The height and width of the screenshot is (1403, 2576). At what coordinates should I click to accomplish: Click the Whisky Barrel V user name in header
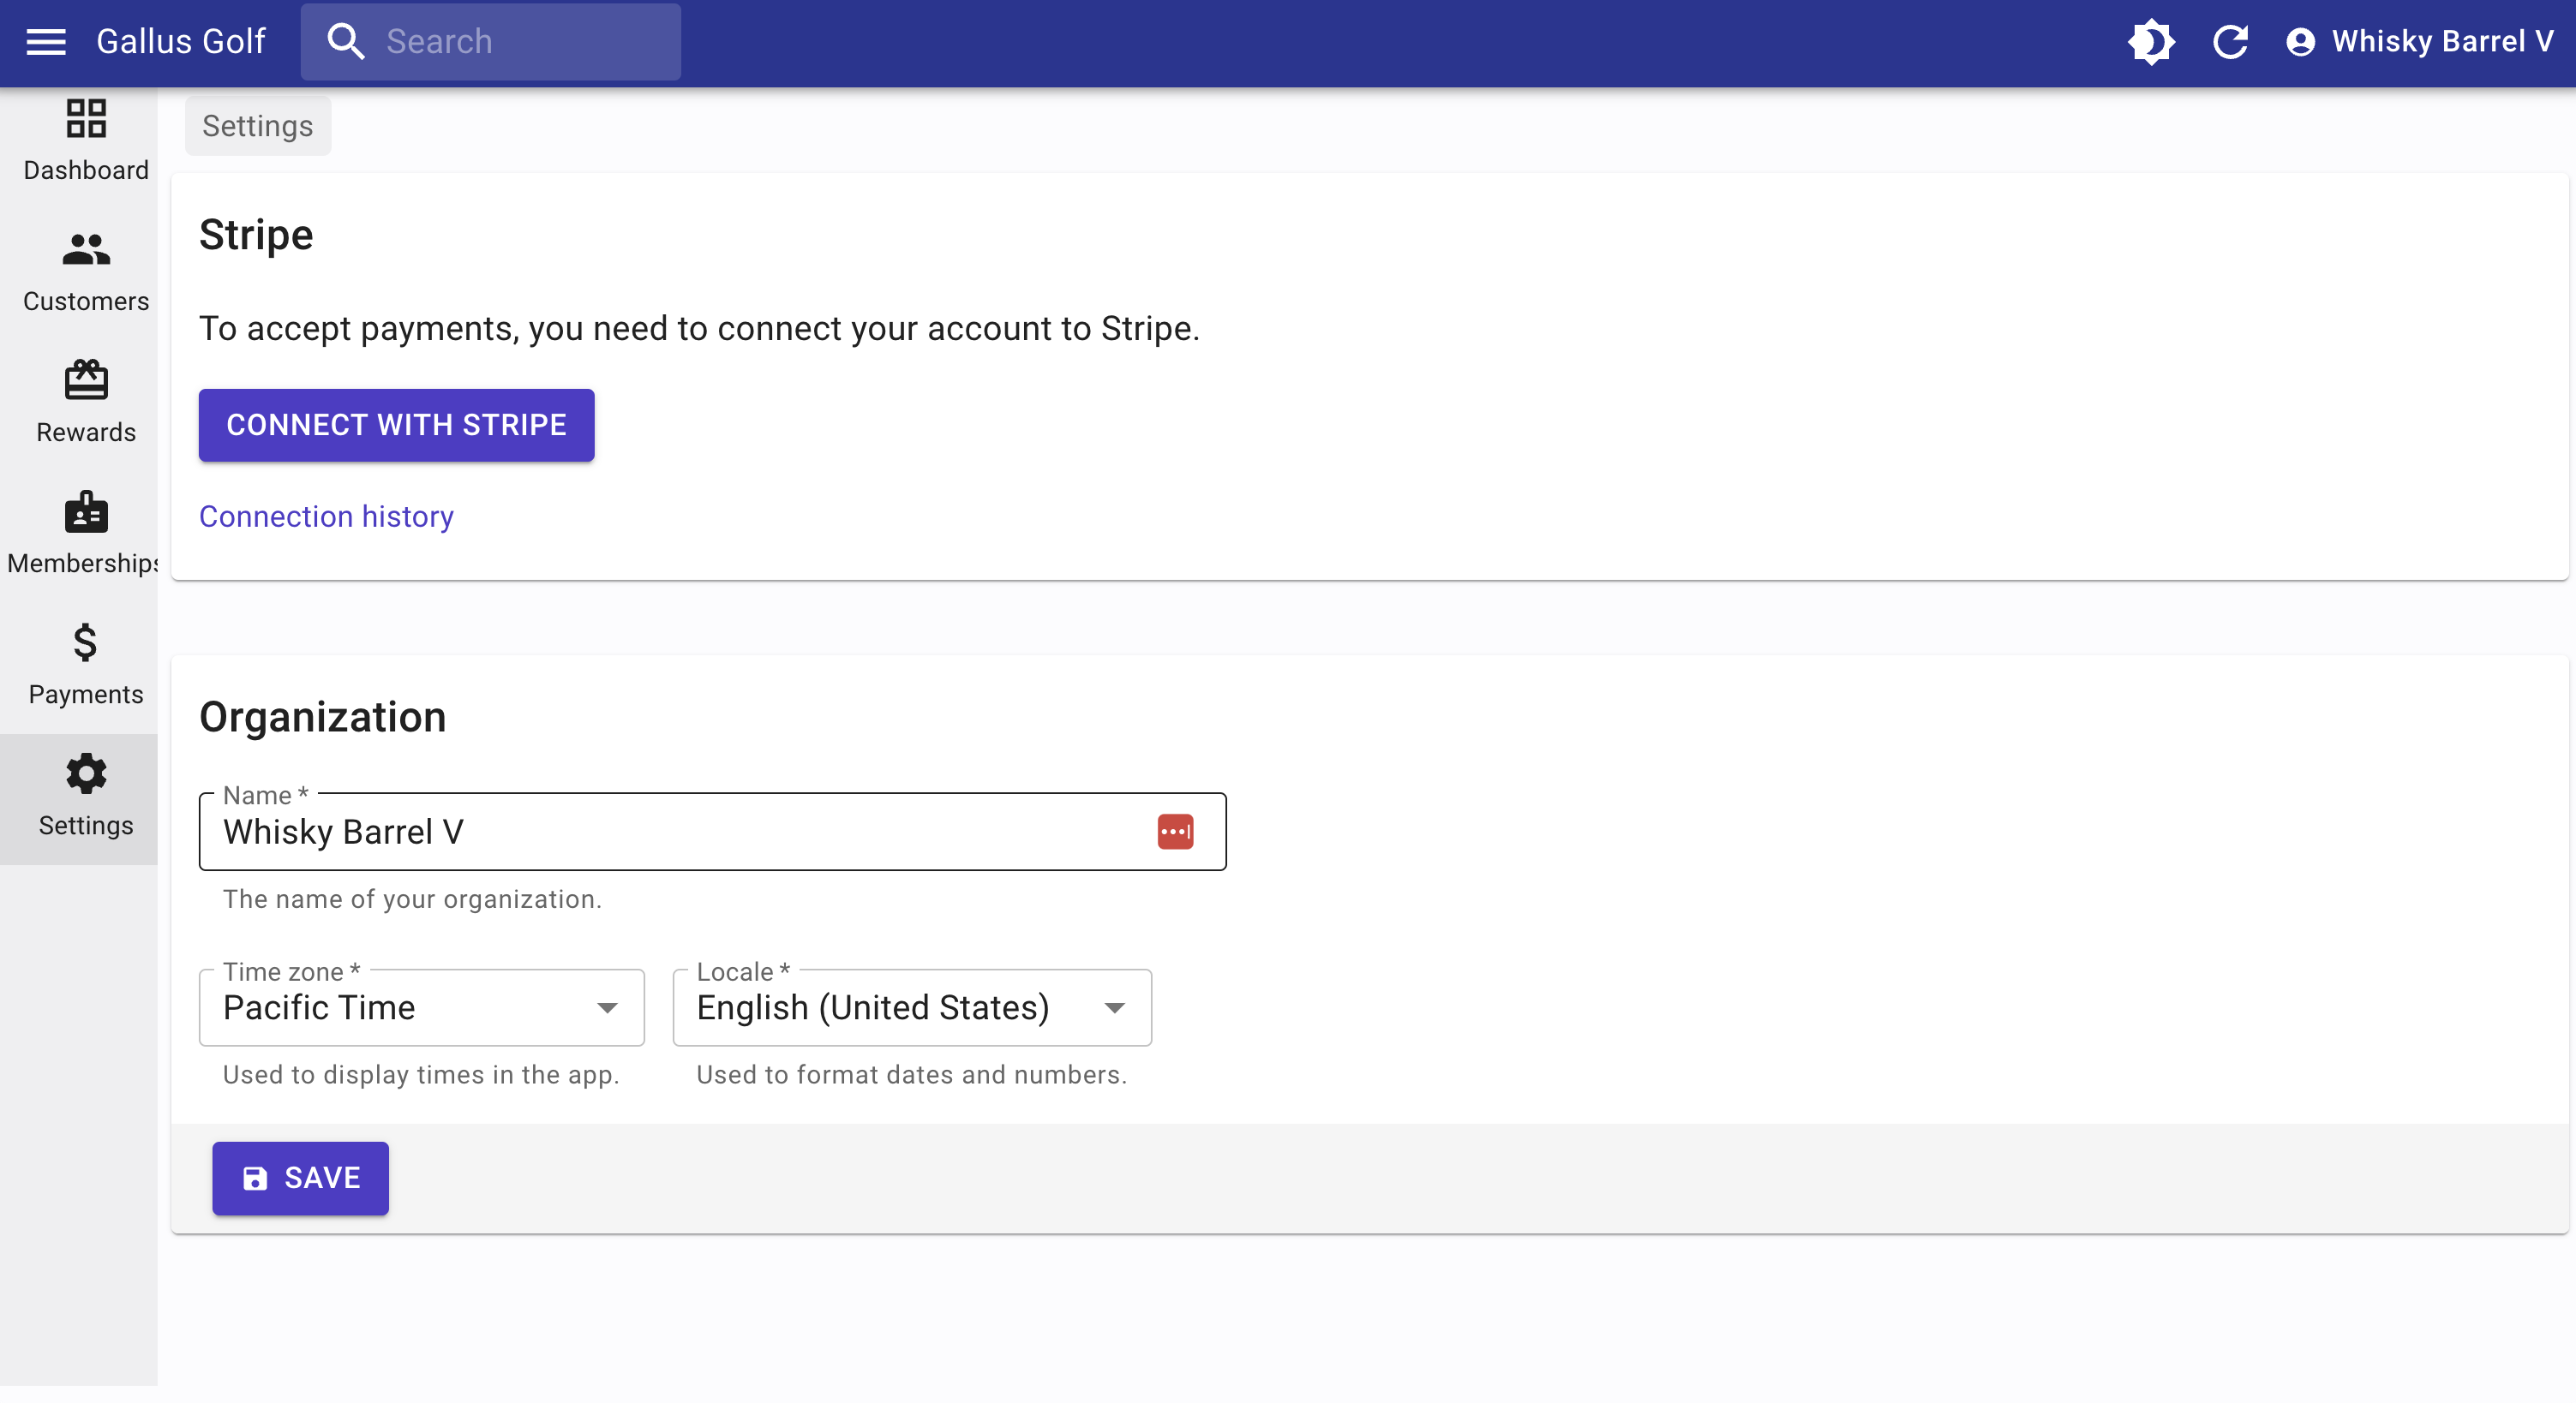point(2442,42)
